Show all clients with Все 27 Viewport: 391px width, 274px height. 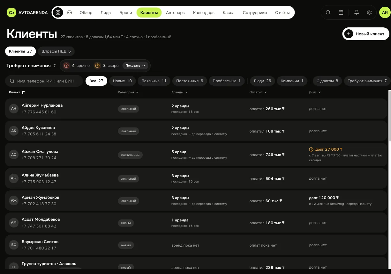(96, 81)
